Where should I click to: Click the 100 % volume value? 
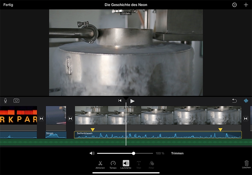pyautogui.click(x=160, y=153)
